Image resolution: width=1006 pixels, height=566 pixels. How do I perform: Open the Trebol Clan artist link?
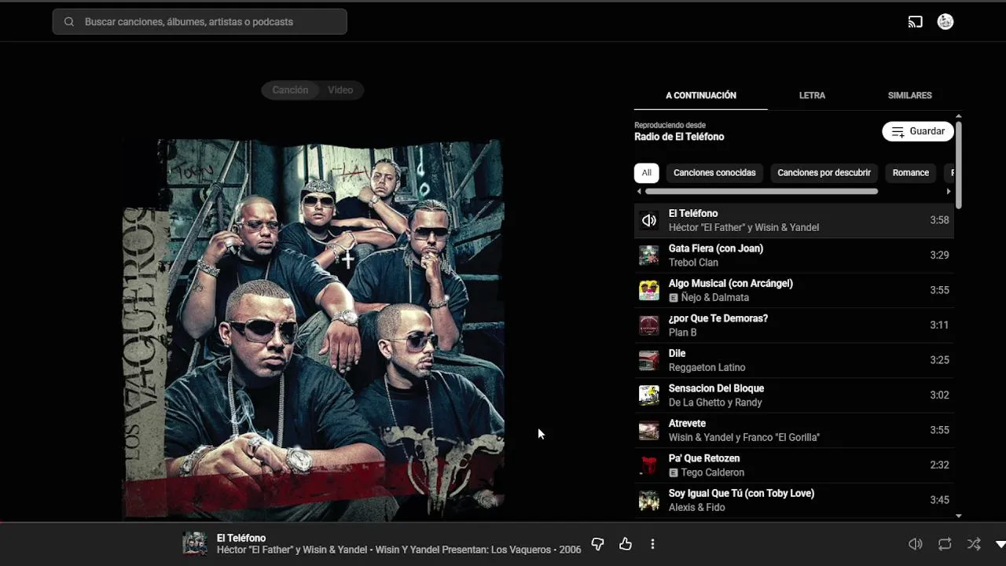coord(693,263)
